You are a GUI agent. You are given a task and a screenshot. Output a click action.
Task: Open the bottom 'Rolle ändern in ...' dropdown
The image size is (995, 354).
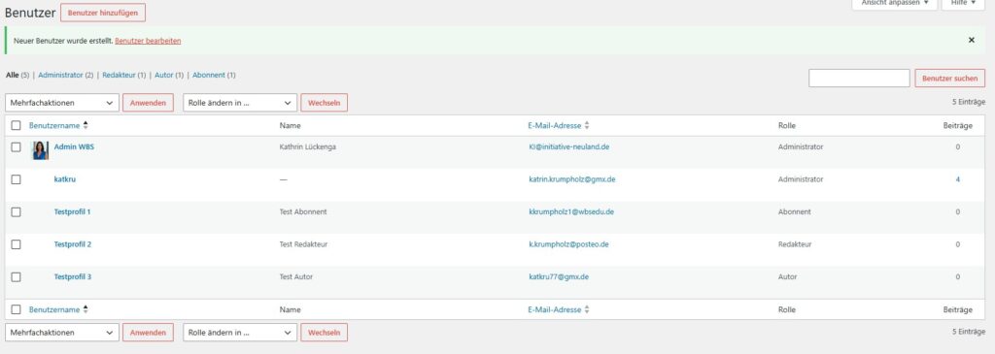[x=240, y=333]
